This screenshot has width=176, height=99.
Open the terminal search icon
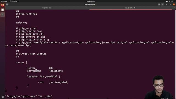(x=159, y=4)
